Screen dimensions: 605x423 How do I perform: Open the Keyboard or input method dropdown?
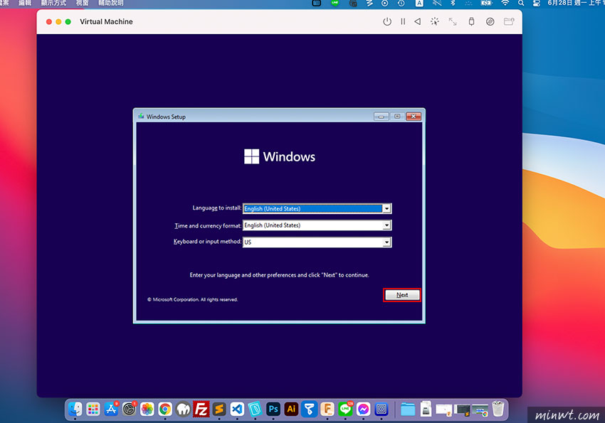click(317, 242)
